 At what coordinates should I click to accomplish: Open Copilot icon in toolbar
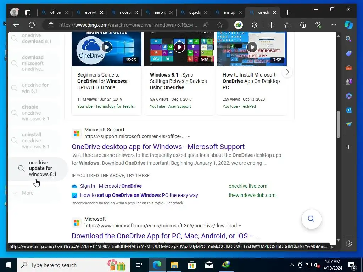pyautogui.click(x=349, y=25)
